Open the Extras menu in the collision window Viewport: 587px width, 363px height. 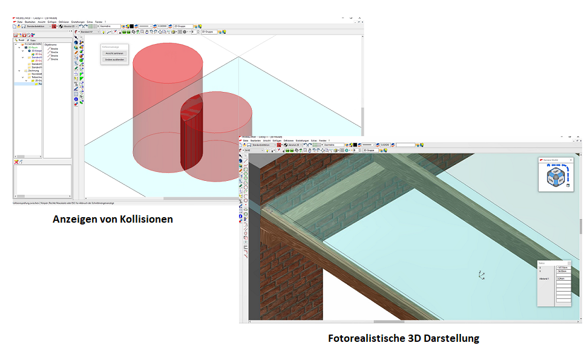90,22
